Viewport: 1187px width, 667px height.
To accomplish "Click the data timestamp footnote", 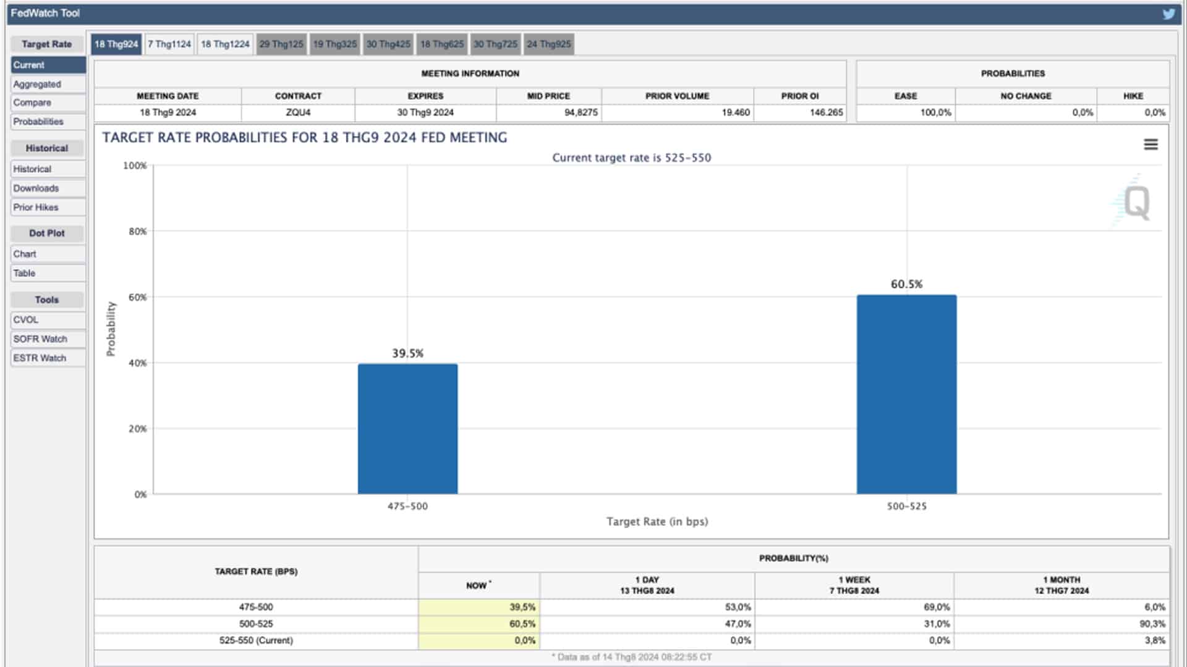I will pyautogui.click(x=631, y=657).
